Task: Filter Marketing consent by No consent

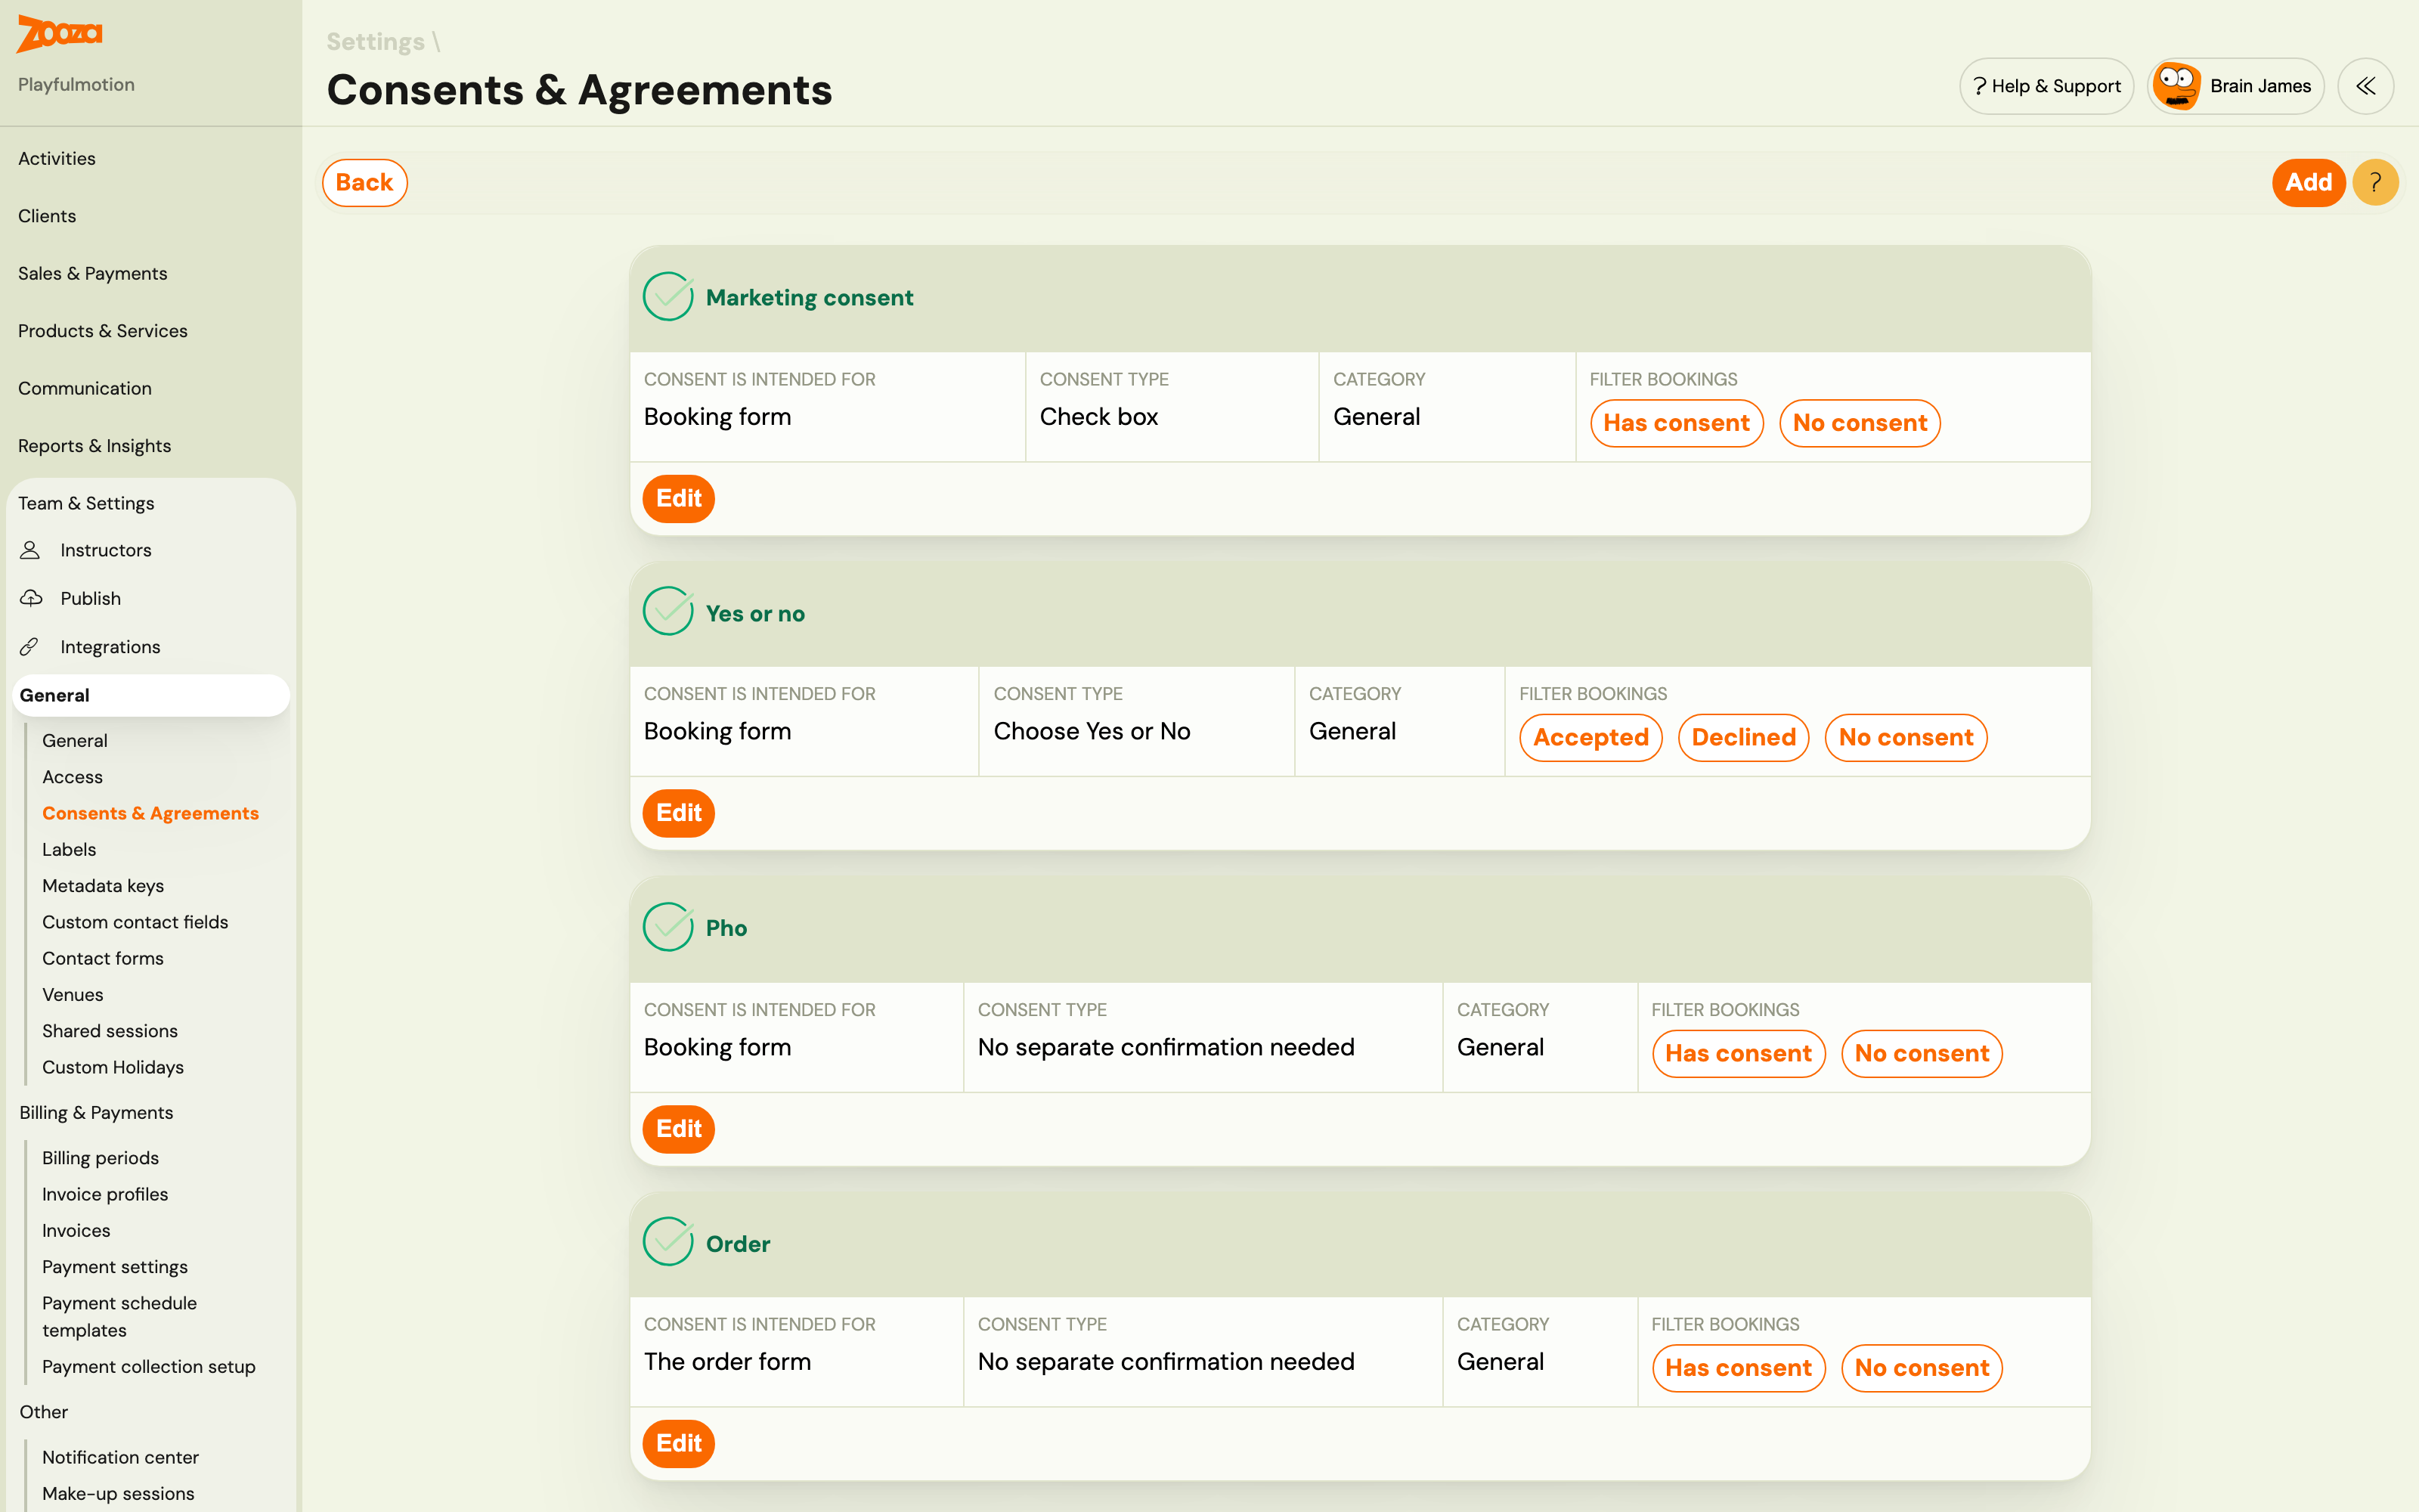Action: pos(1860,423)
